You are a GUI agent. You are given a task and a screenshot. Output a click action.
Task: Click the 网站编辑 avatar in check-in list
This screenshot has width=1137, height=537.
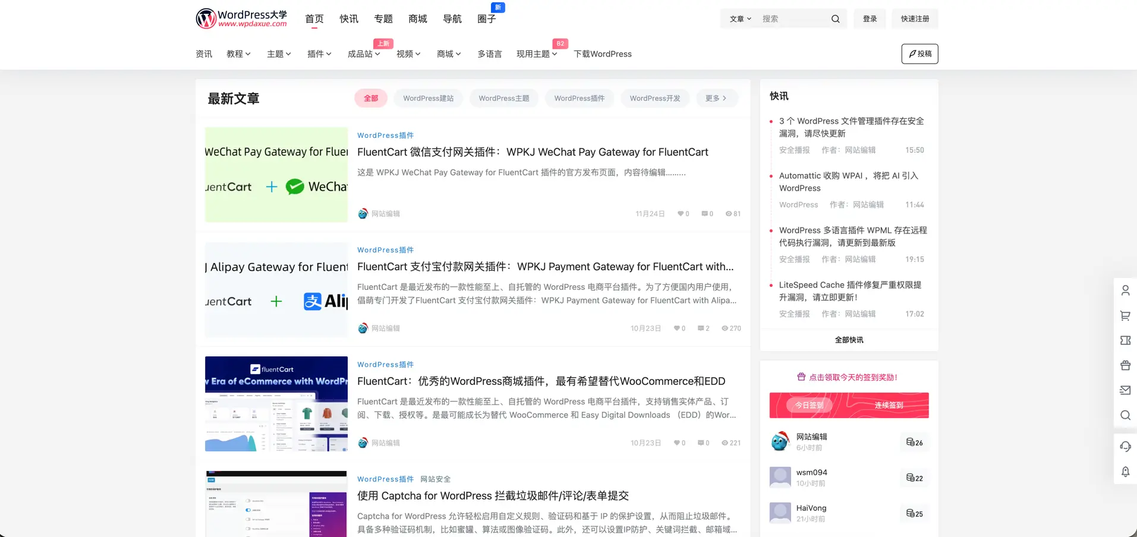tap(780, 441)
